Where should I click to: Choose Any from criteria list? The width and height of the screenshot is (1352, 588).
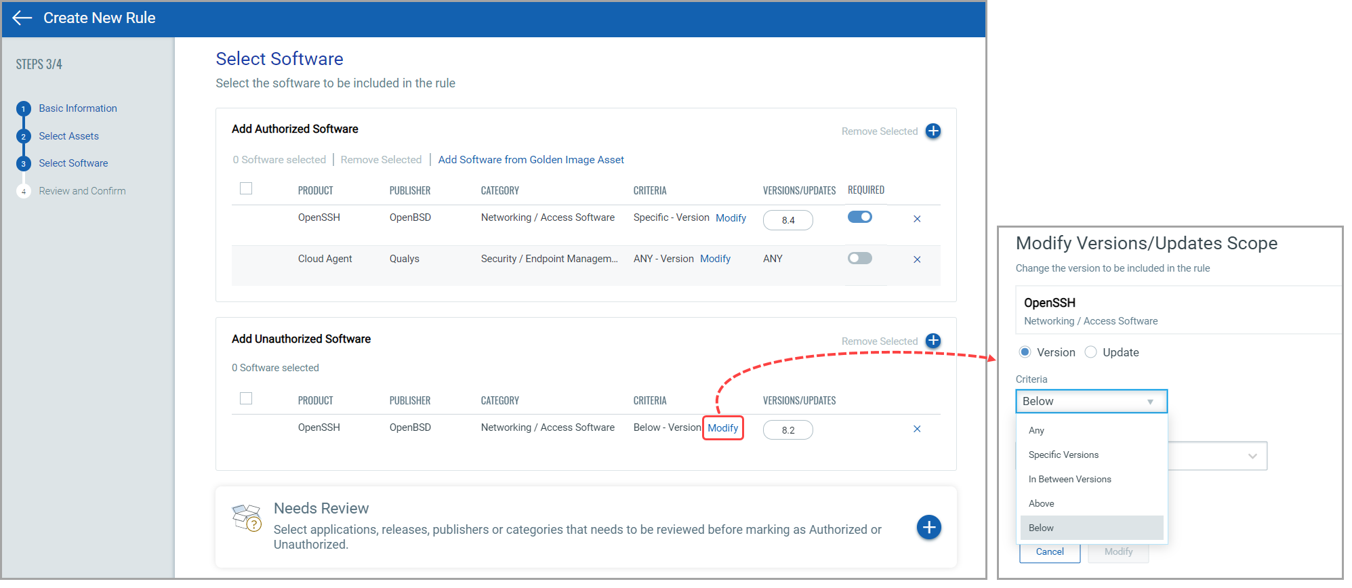[x=1092, y=430]
